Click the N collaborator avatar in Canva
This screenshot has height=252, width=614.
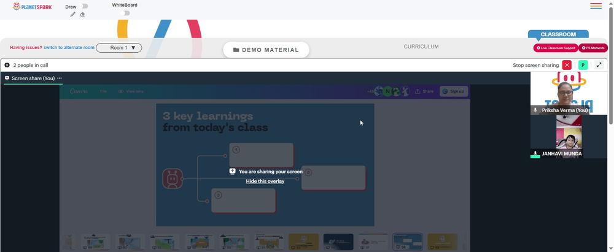[x=387, y=91]
